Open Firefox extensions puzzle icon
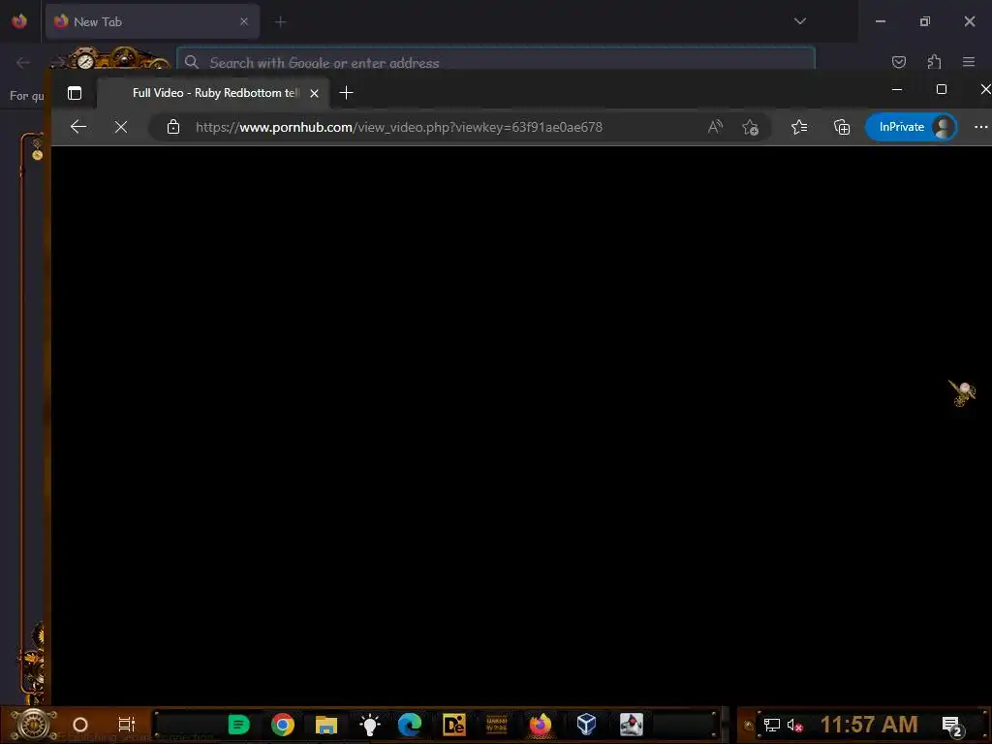 [934, 61]
